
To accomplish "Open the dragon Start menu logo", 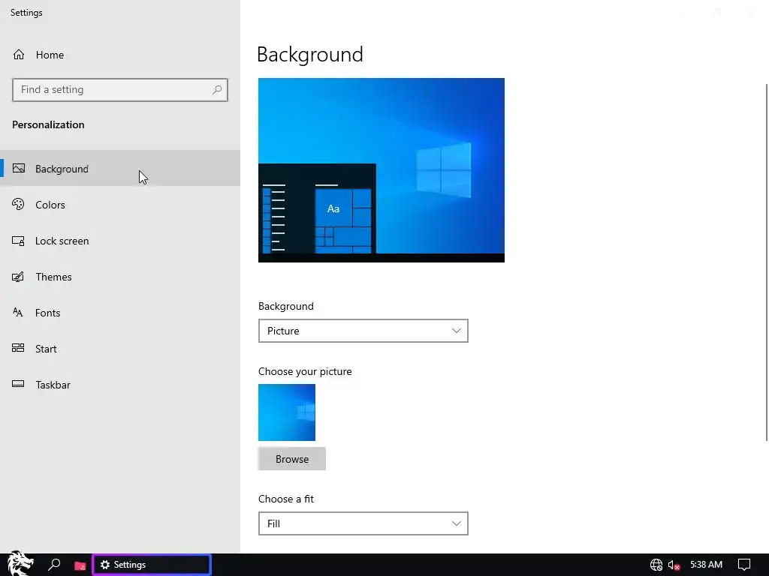I will tap(20, 564).
